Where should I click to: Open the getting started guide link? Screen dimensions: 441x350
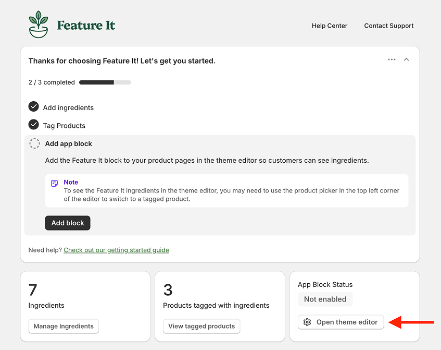[116, 250]
